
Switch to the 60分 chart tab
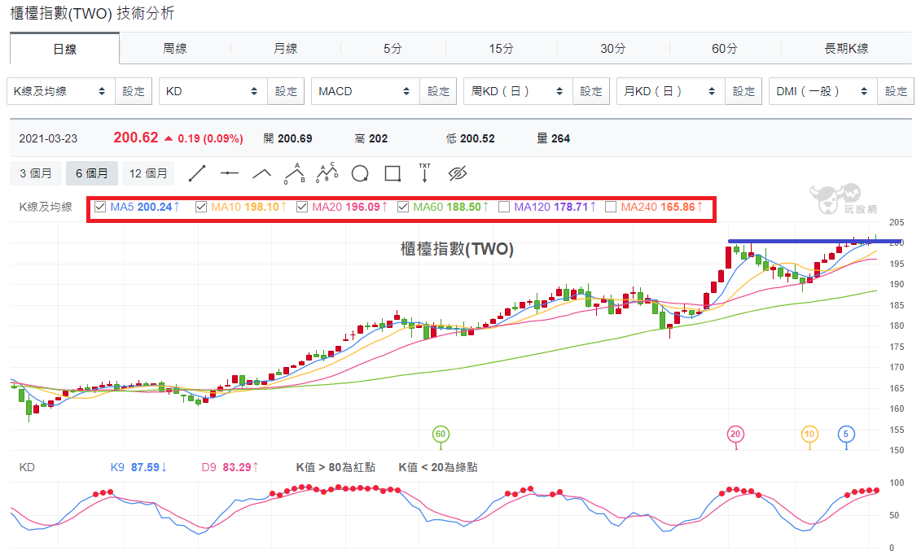point(725,49)
